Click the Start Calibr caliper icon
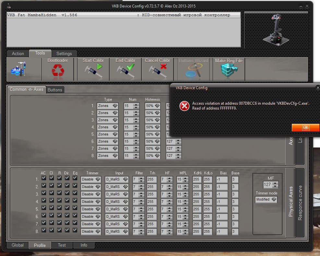Image resolution: width=320 pixels, height=256 pixels. coord(93,71)
